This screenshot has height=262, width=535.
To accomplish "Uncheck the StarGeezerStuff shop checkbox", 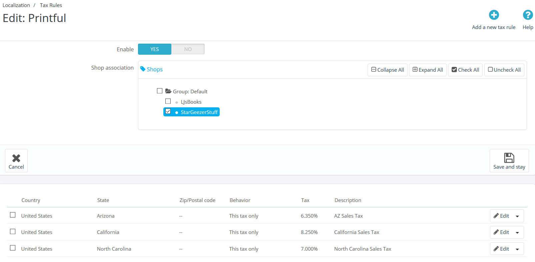I will pos(168,112).
